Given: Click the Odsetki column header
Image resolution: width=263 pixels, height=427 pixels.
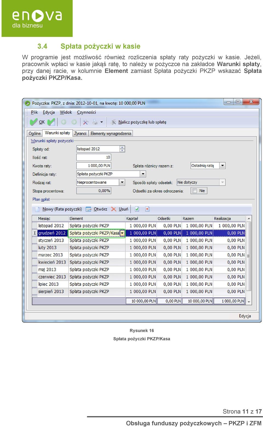Looking at the screenshot, I should tap(169, 218).
